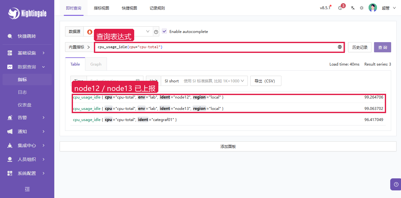Click the data query chart icon
The image size is (401, 198).
pos(10,67)
